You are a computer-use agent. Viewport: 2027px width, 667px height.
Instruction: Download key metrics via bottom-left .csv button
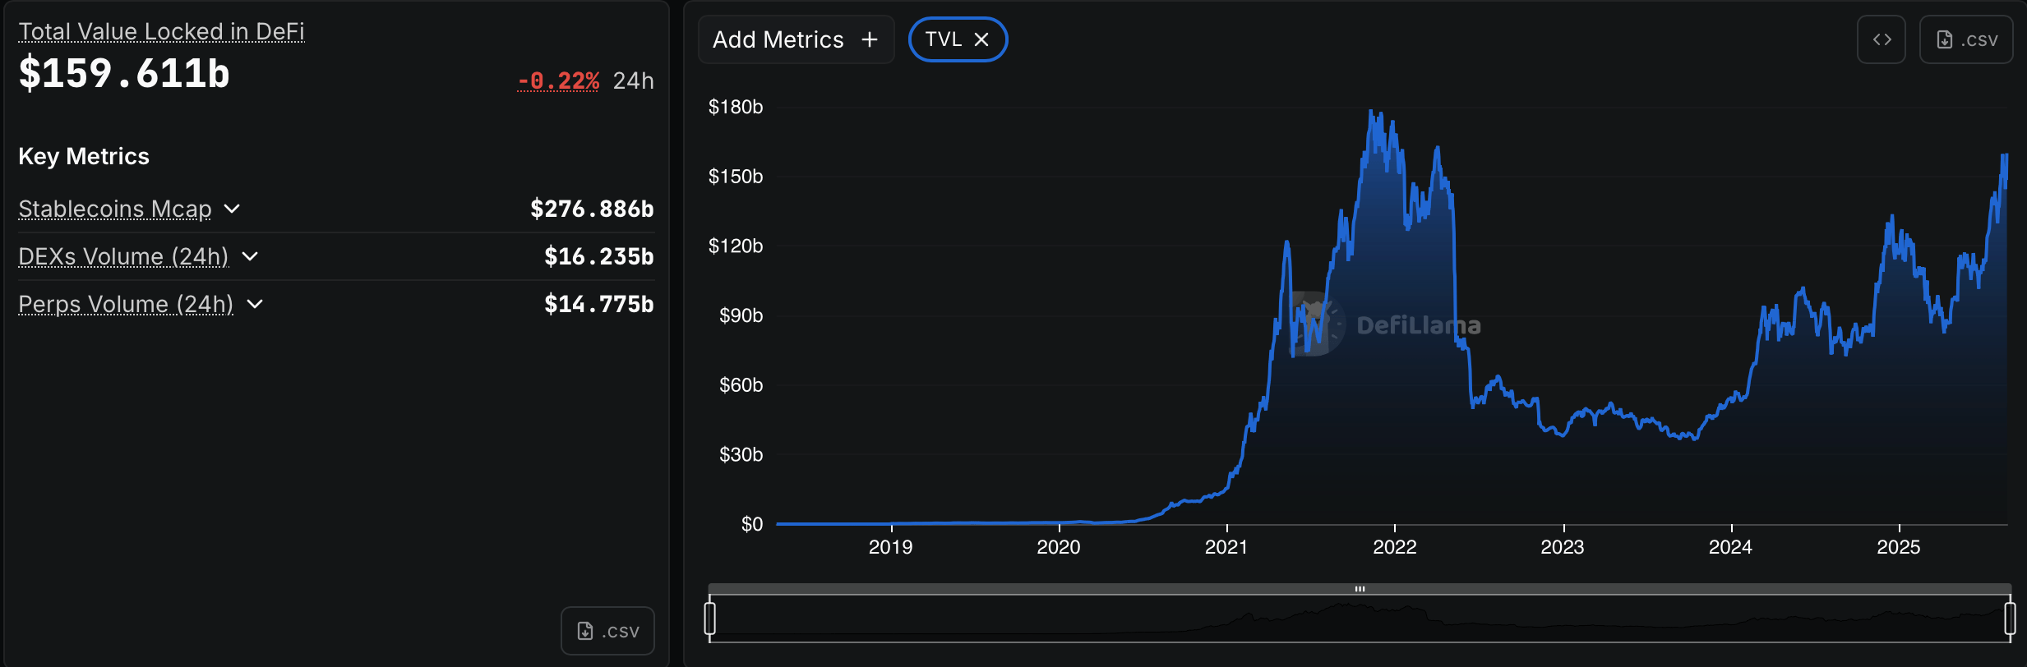(x=607, y=631)
